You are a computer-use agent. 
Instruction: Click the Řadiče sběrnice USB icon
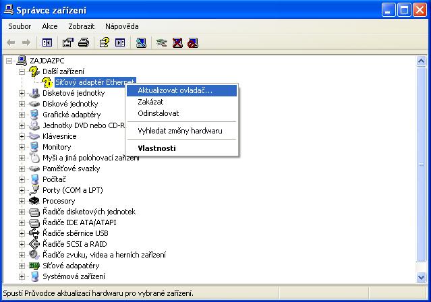pos(34,233)
